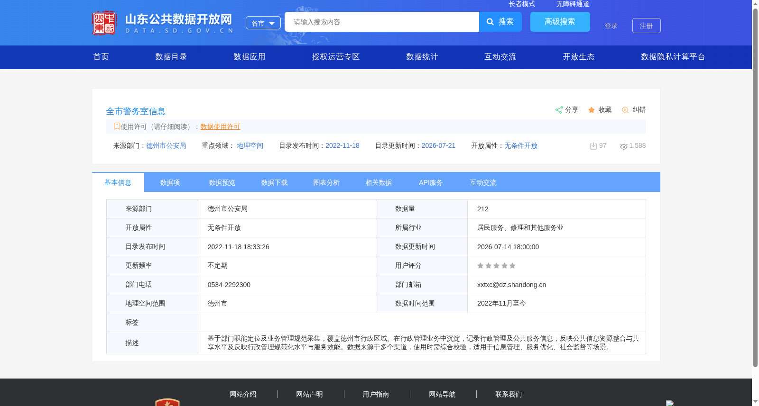Switch to the 图表分析 tab
The height and width of the screenshot is (406, 759).
(327, 182)
